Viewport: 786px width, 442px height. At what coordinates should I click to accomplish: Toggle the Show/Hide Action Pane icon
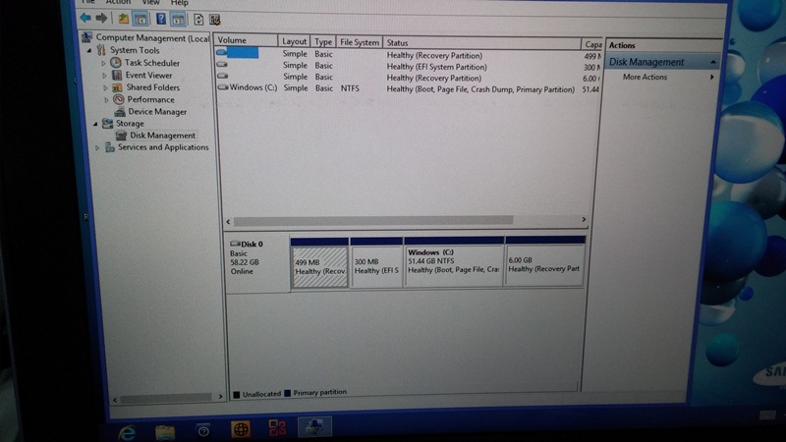click(x=178, y=20)
